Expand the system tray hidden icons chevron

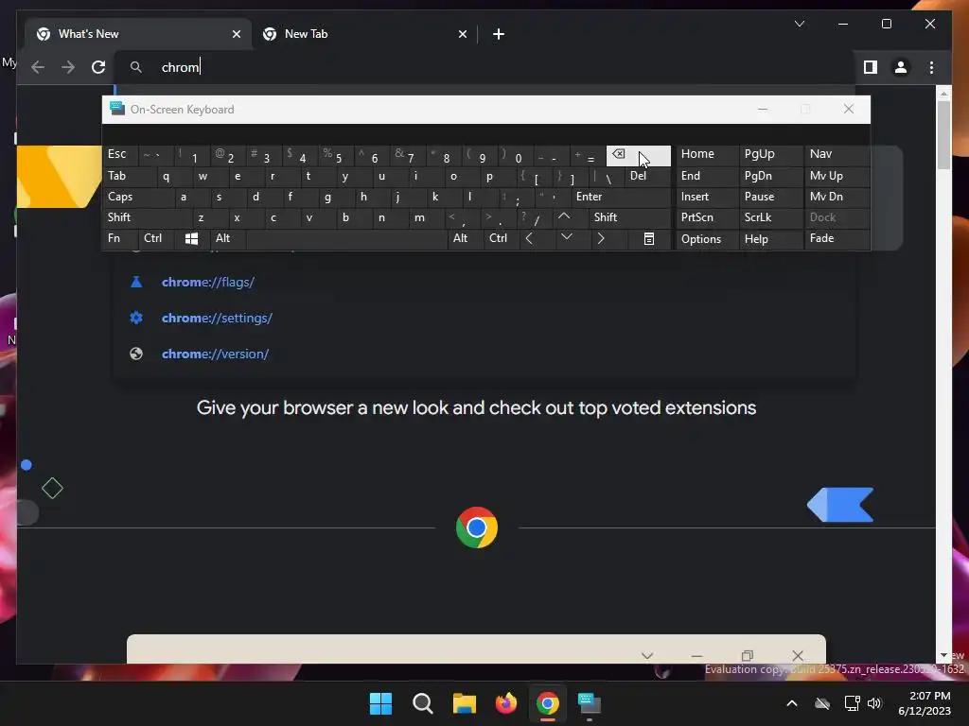[x=792, y=703]
